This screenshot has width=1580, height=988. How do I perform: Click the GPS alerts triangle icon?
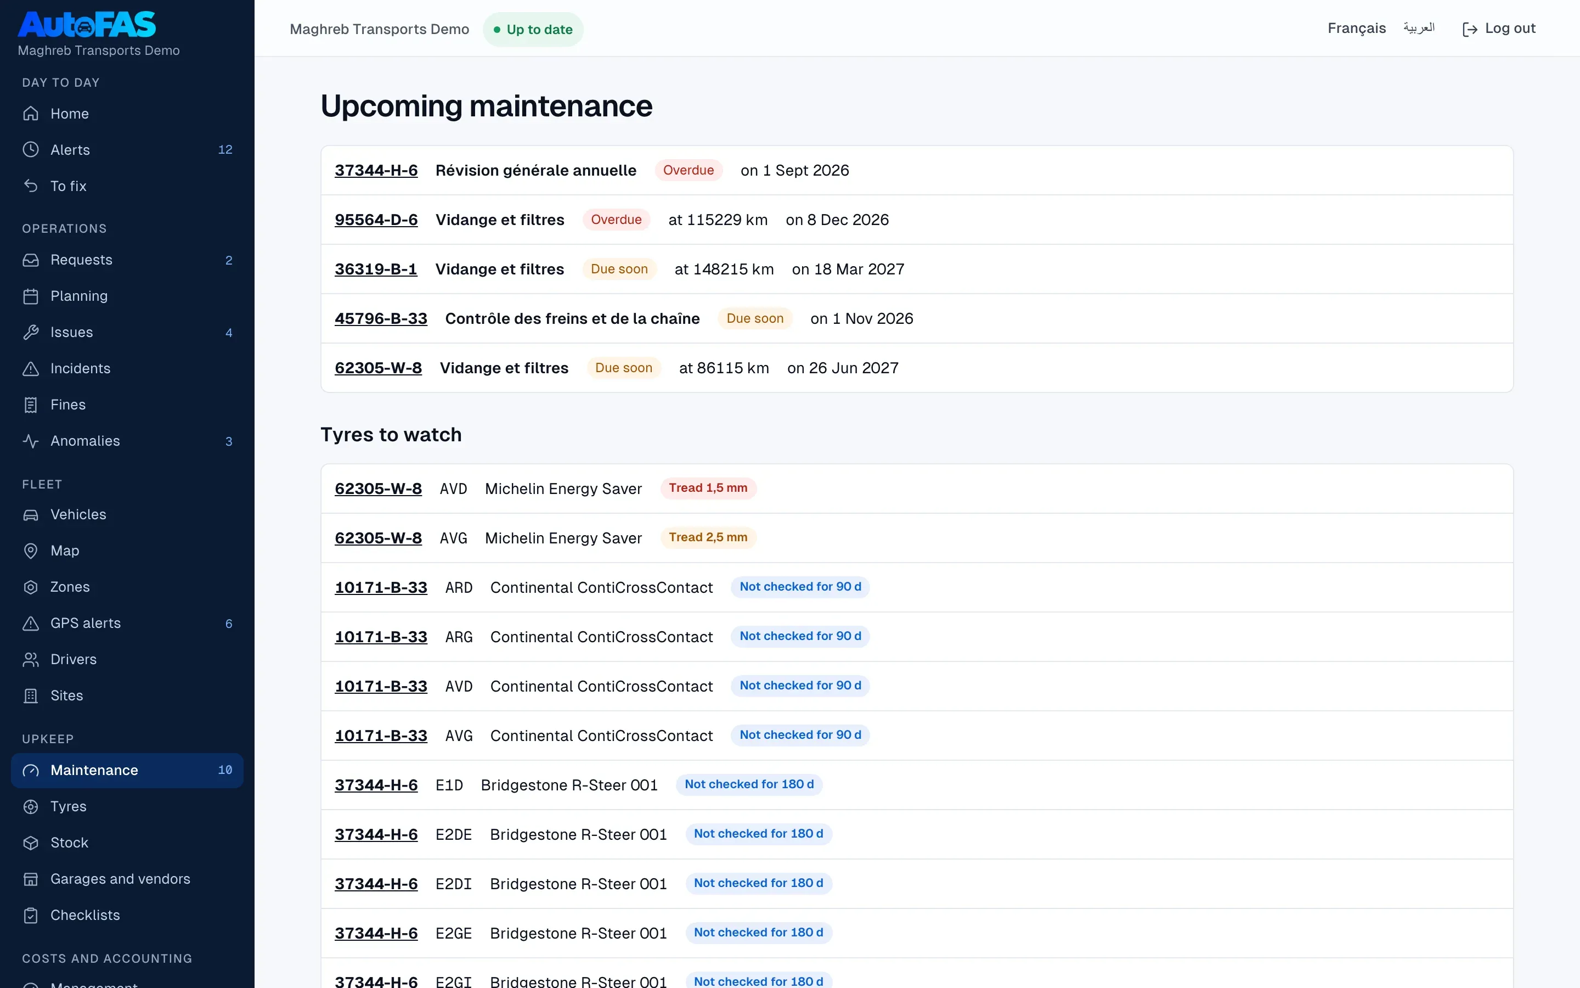tap(31, 624)
